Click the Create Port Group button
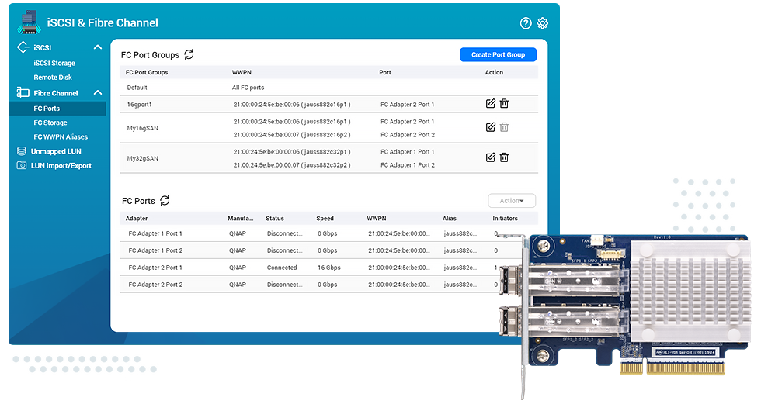 pyautogui.click(x=498, y=55)
